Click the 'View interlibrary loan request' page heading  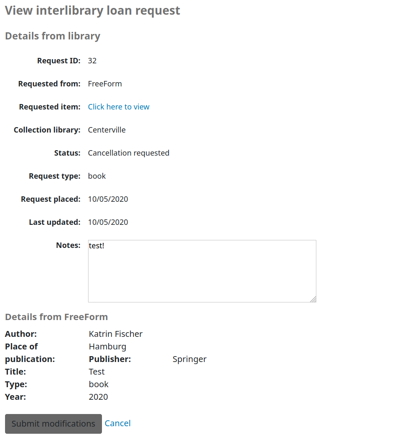92,10
